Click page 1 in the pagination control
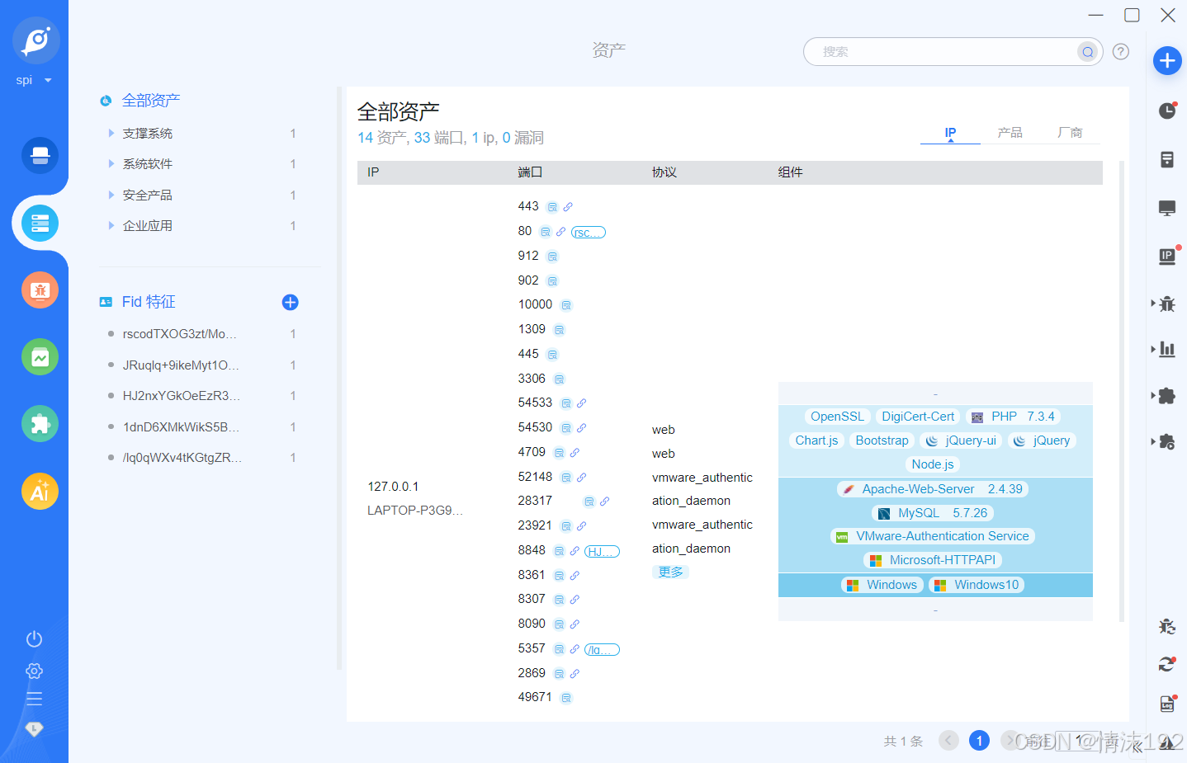Viewport: 1187px width, 763px height. click(x=979, y=740)
